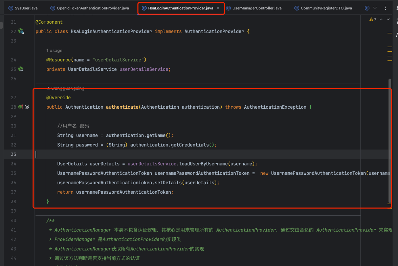
Task: Click the autowired dependency gutter icon on line 25
Action: (21, 69)
